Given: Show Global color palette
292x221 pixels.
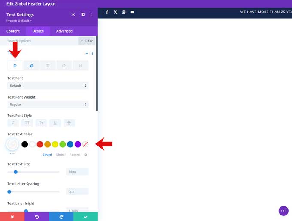Looking at the screenshot, I should tap(61, 155).
